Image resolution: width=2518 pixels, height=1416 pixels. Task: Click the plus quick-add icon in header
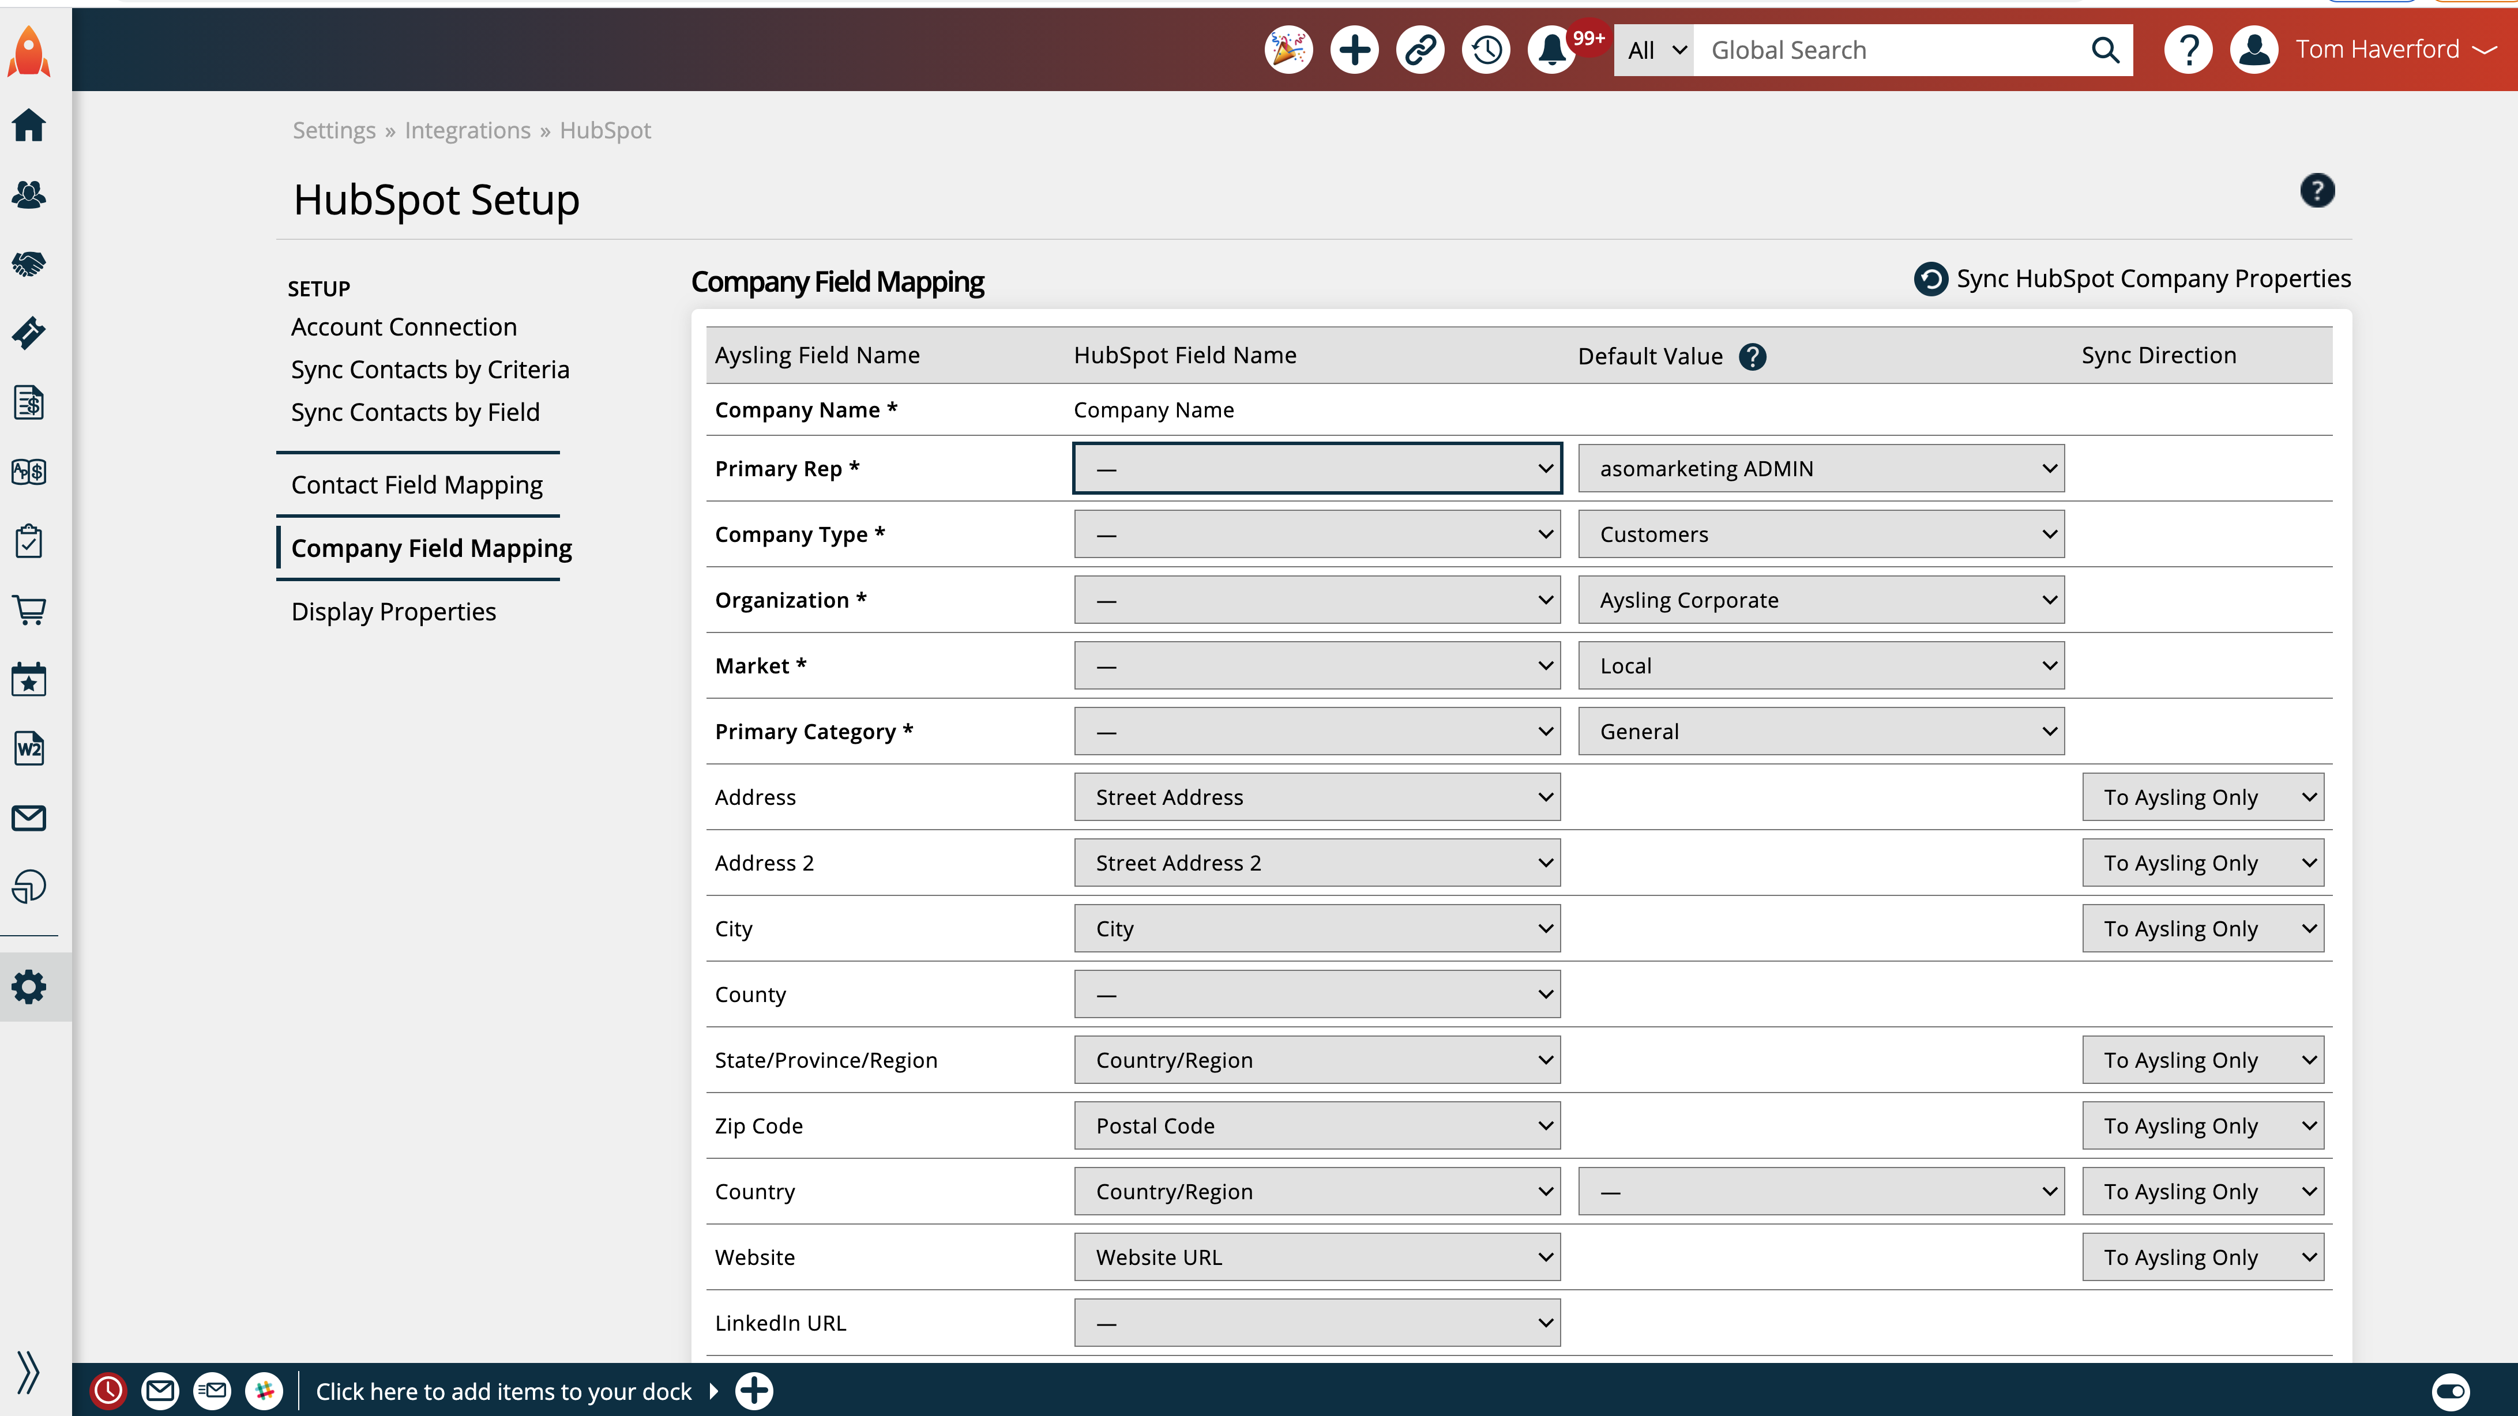(x=1354, y=50)
